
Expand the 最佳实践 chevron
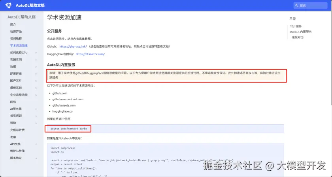36,88
